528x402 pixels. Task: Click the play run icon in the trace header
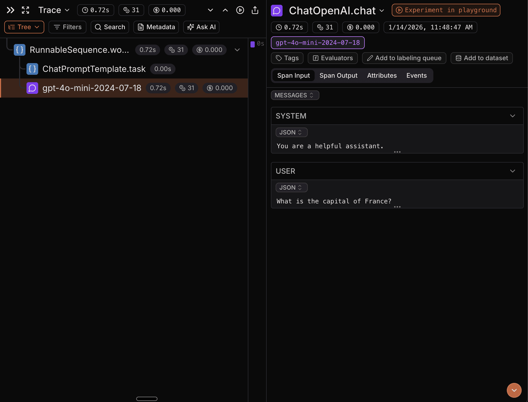point(240,10)
